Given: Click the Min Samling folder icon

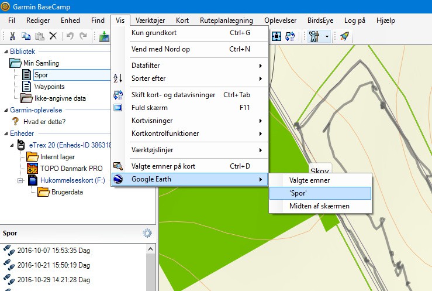Looking at the screenshot, I should (15, 63).
